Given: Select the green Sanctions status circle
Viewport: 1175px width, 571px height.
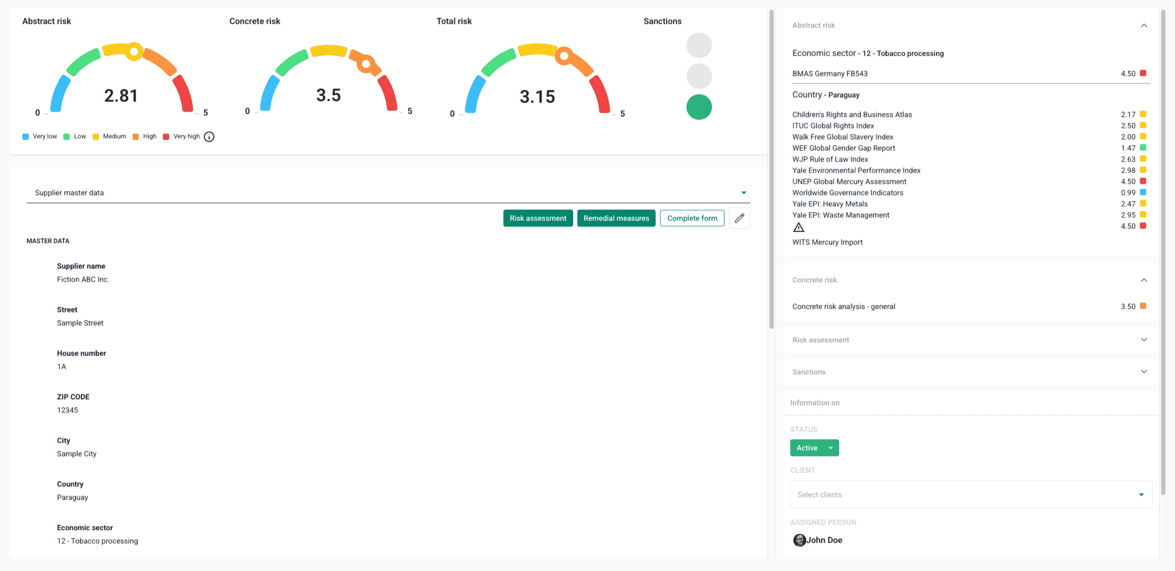Looking at the screenshot, I should point(699,107).
